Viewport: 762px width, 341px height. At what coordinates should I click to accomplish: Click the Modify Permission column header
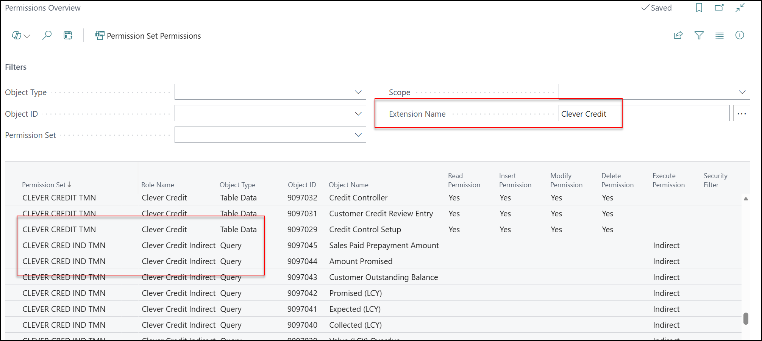(566, 180)
